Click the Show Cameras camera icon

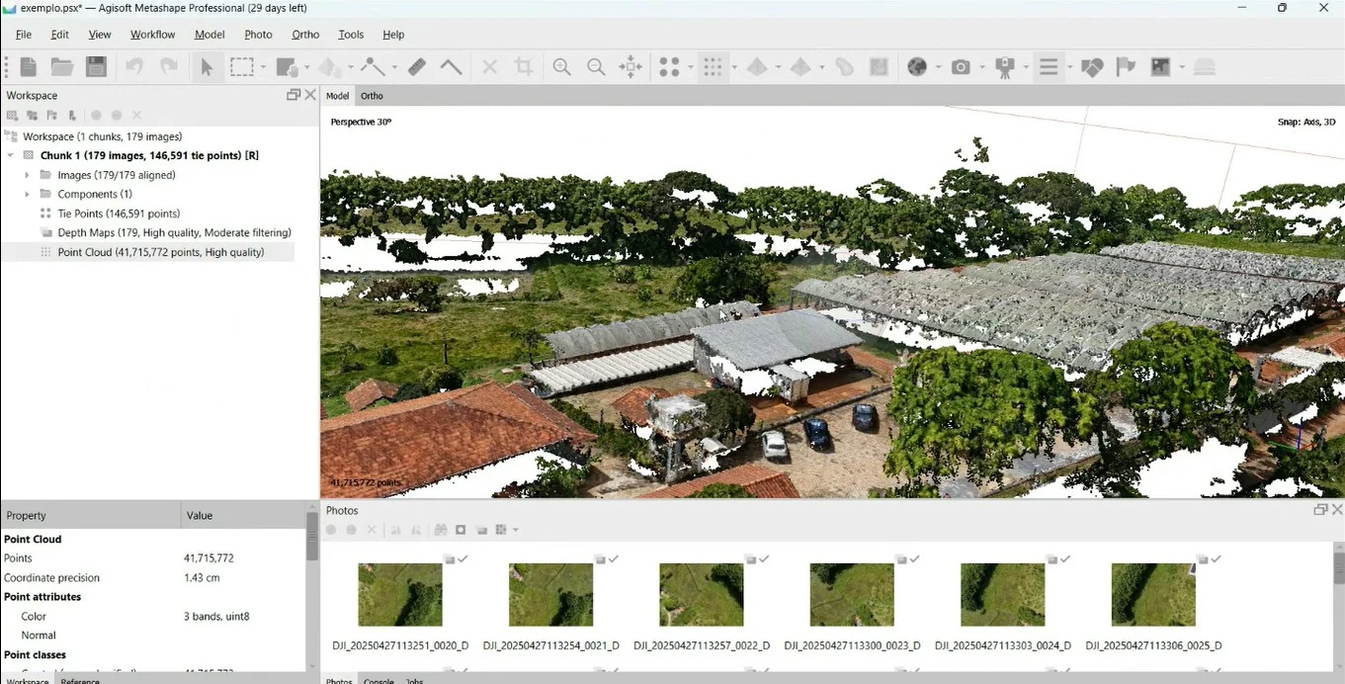coord(961,66)
